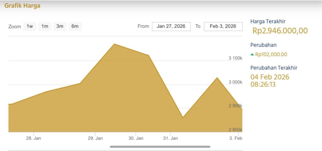
Task: Click the "3. Feb" axis label
Action: tap(236, 138)
